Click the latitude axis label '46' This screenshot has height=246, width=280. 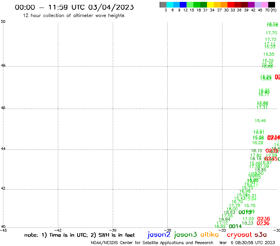(x=3, y=108)
